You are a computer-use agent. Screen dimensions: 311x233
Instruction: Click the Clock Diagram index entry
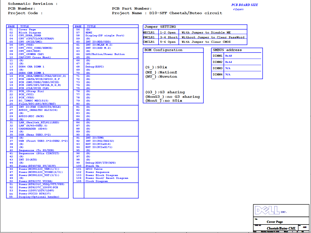point(97,181)
